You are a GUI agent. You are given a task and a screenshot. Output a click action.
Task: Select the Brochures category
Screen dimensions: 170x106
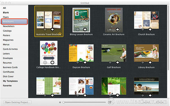(14, 22)
